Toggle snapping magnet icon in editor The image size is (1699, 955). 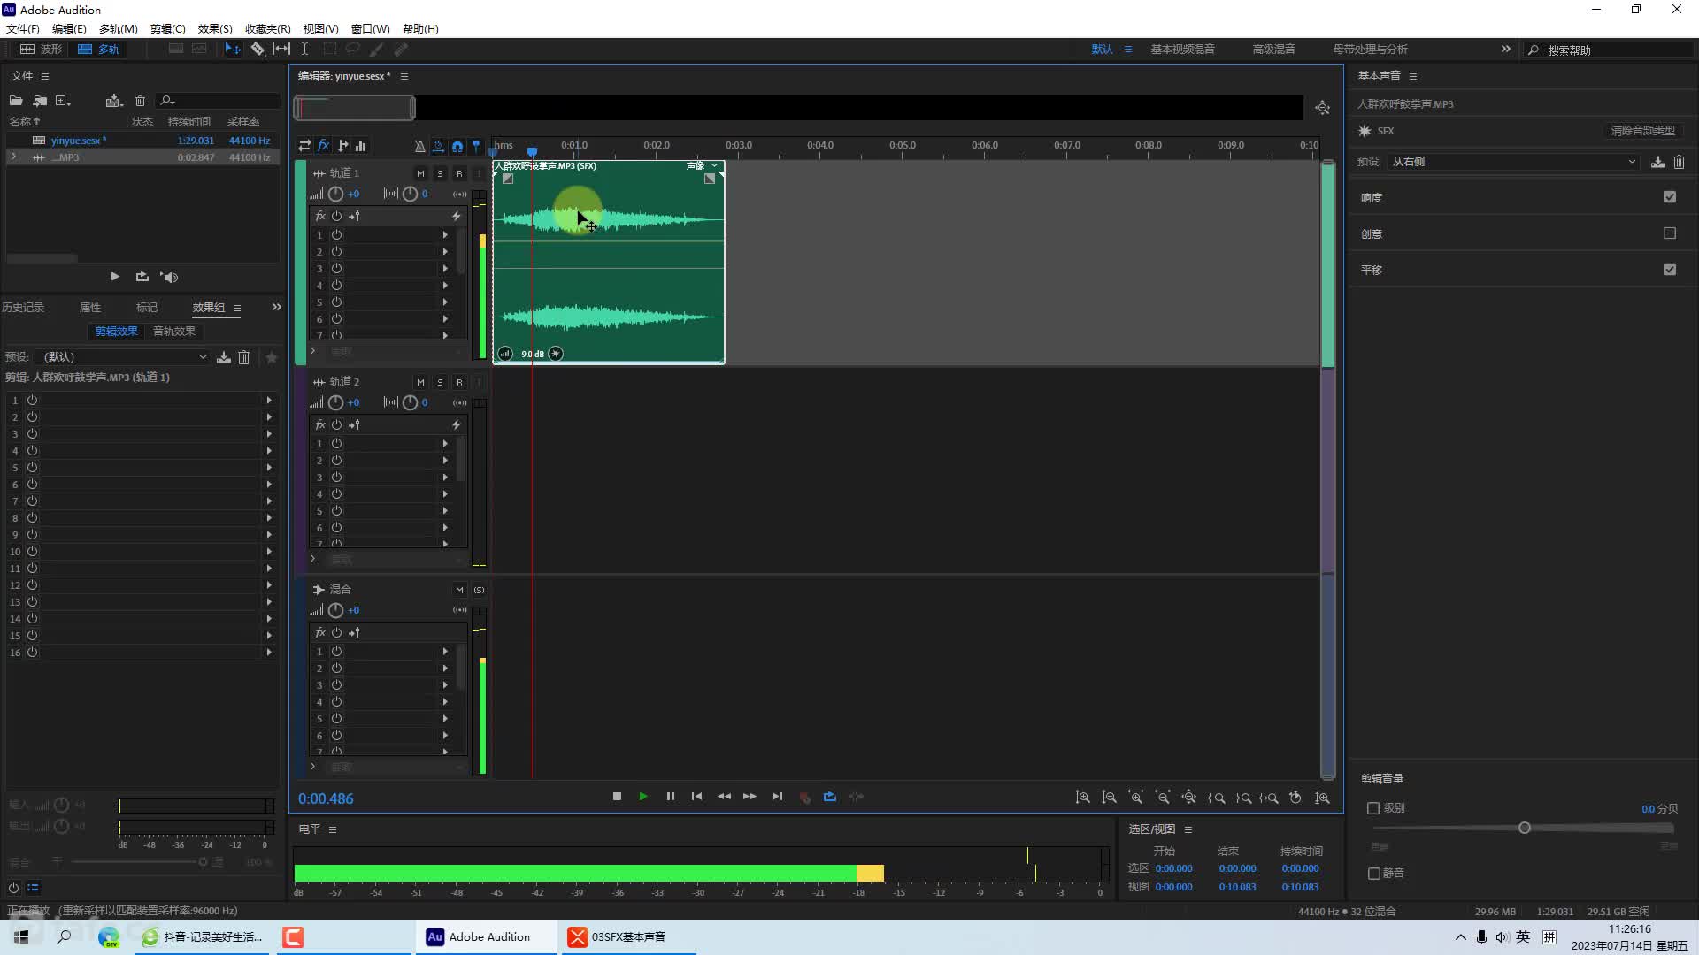pyautogui.click(x=457, y=146)
